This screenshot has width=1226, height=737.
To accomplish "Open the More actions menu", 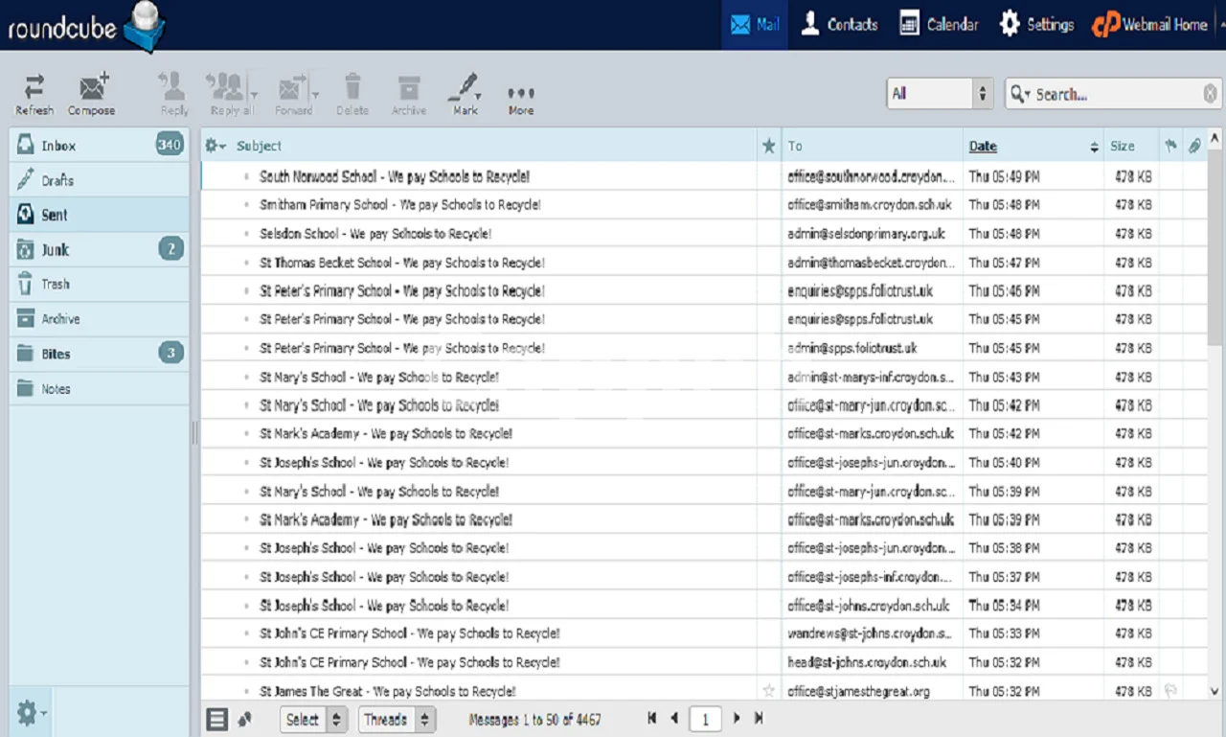I will click(521, 97).
